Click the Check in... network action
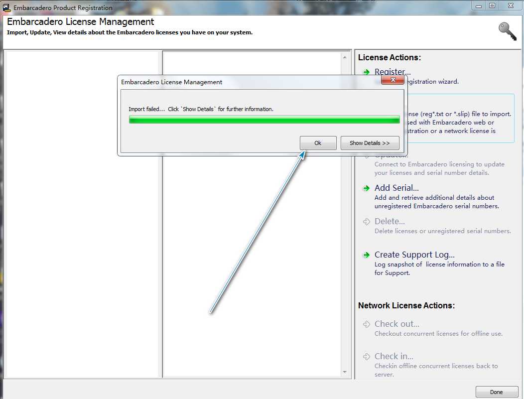 point(393,356)
